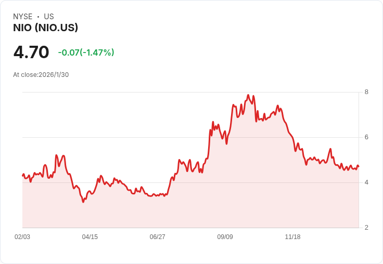Click the rightmost end of the price line
Image resolution: width=383 pixels, height=264 pixels.
point(358,166)
